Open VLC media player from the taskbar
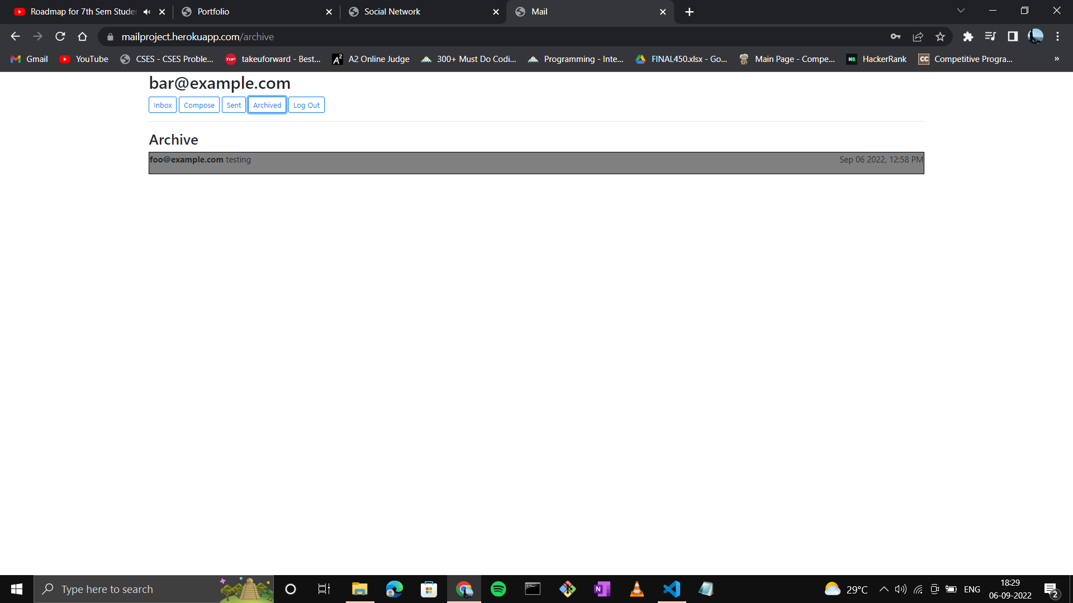The width and height of the screenshot is (1073, 603). click(637, 588)
